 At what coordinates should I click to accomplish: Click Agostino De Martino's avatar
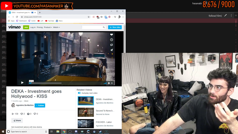[x=13, y=105]
